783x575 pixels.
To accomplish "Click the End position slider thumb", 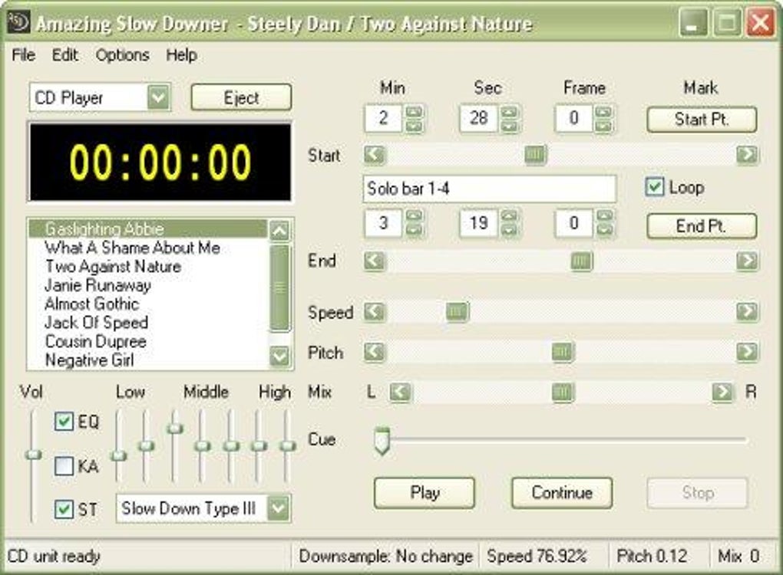I will pos(581,261).
